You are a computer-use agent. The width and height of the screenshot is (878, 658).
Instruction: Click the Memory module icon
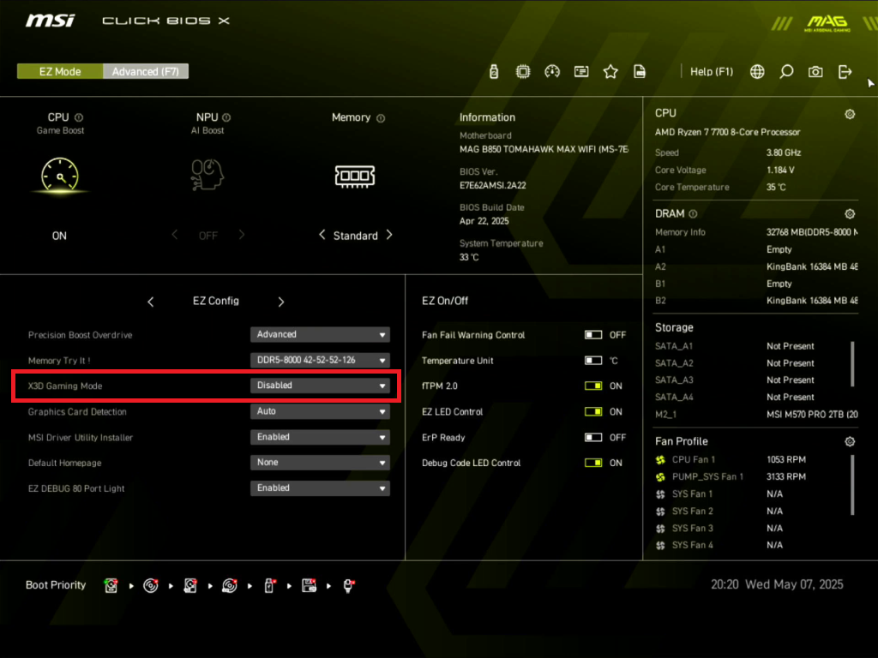click(x=355, y=176)
